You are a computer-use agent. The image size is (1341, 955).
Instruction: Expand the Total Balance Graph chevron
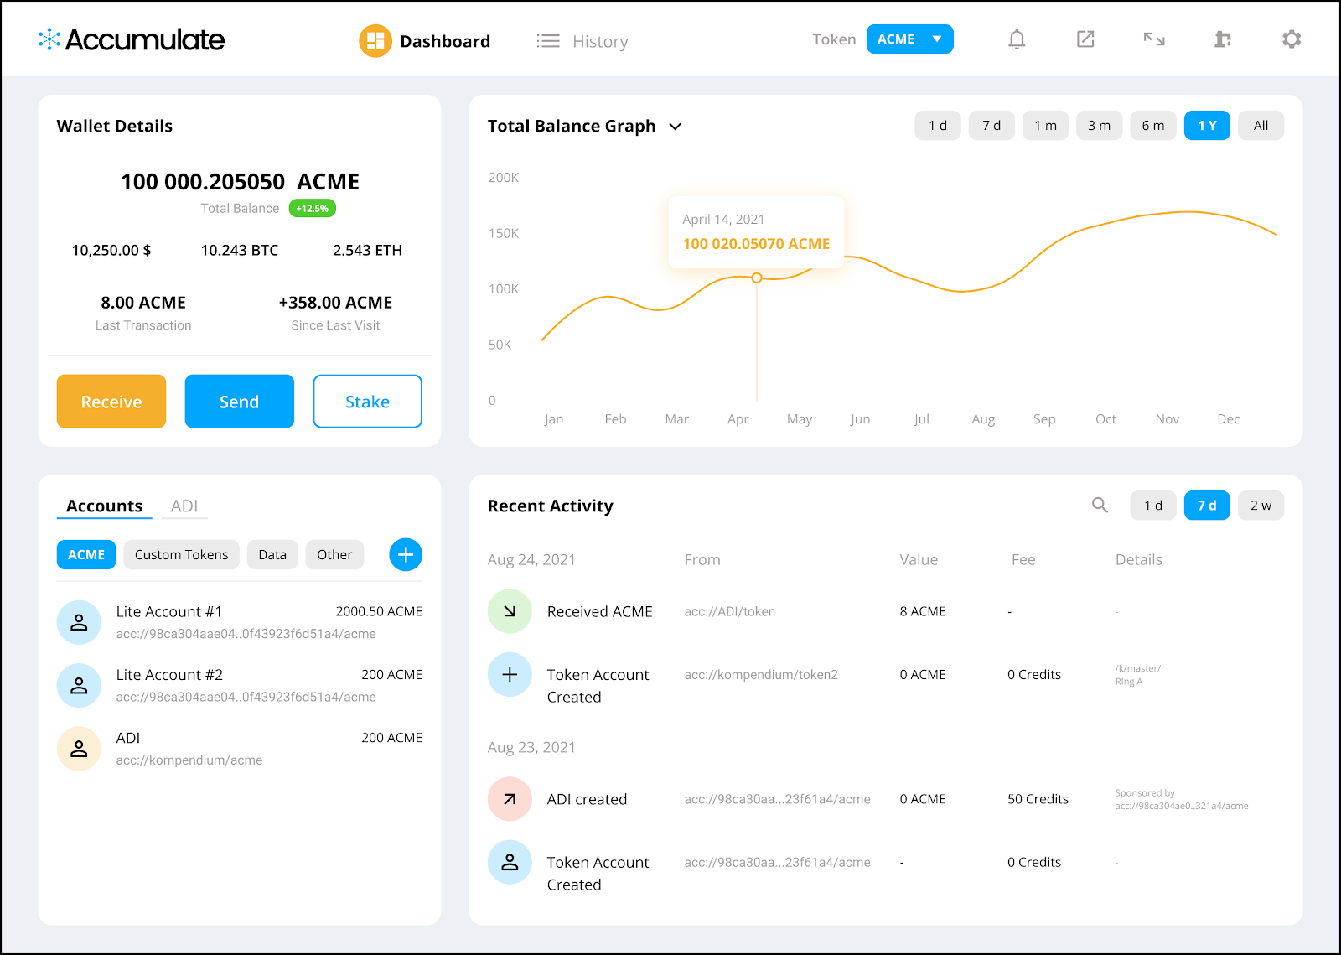pyautogui.click(x=675, y=127)
